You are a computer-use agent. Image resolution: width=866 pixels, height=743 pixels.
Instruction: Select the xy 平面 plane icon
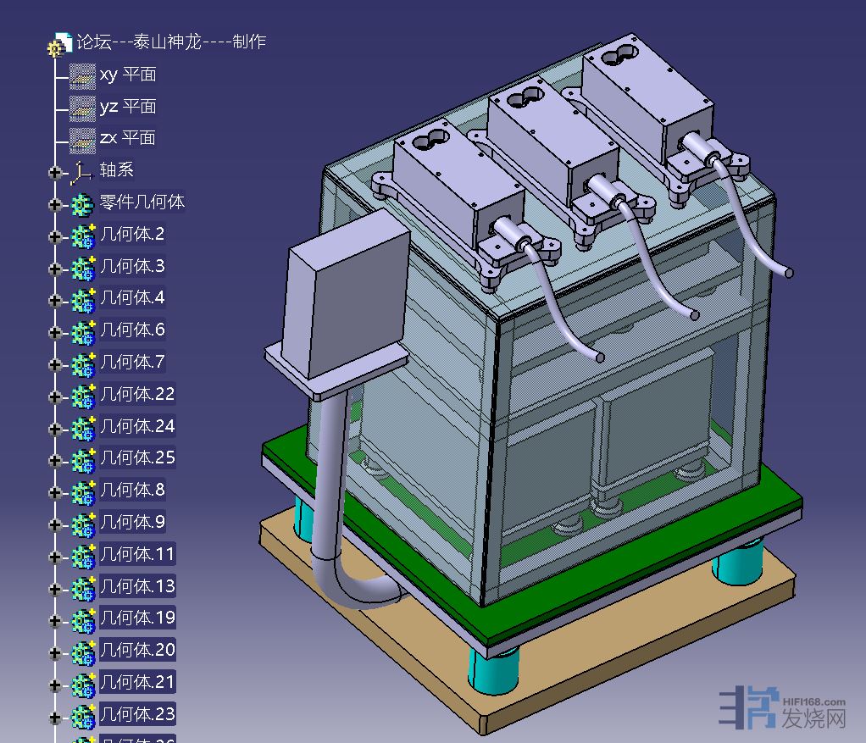pos(82,75)
